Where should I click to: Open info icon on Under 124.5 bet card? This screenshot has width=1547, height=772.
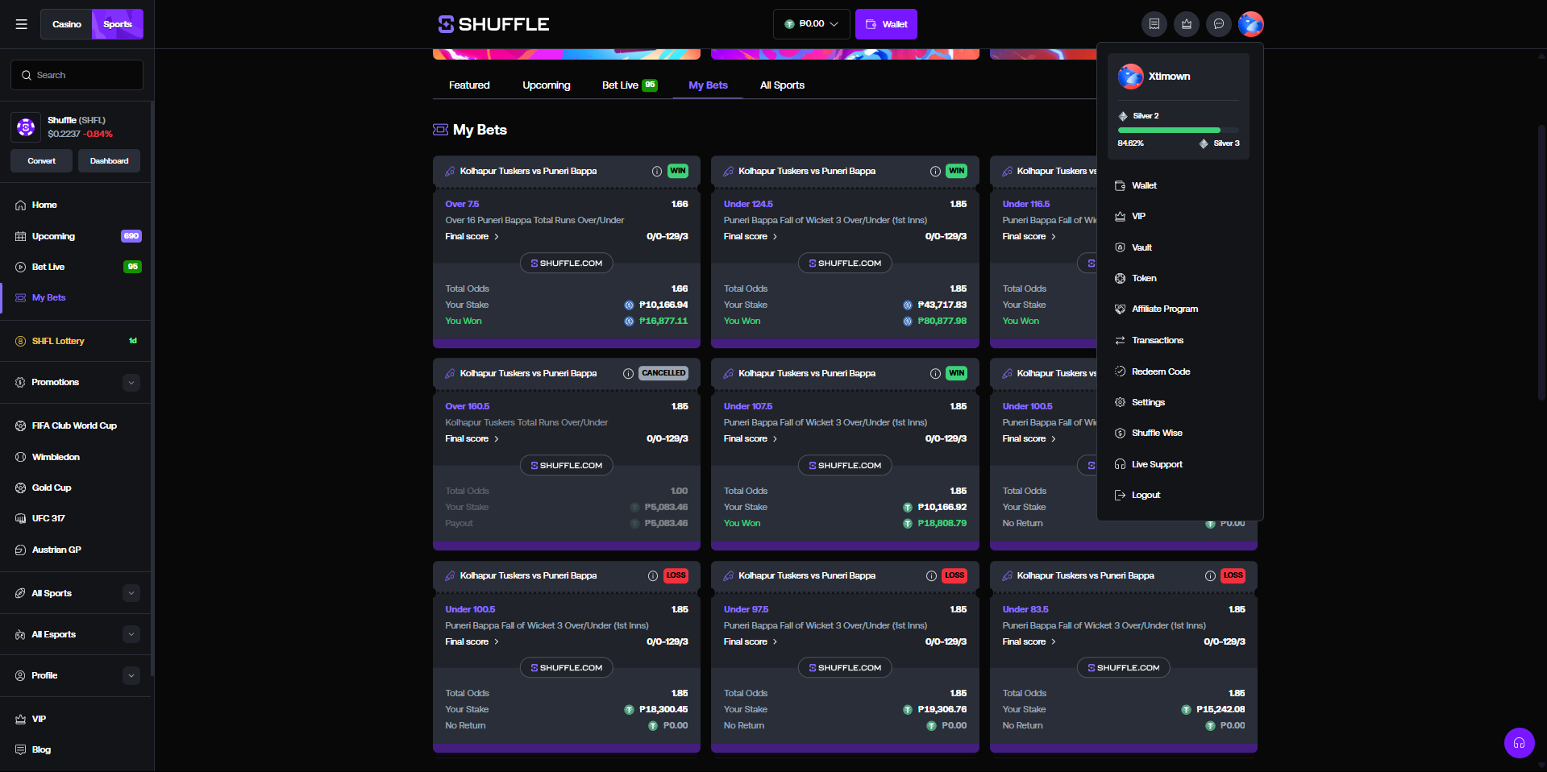coord(935,171)
